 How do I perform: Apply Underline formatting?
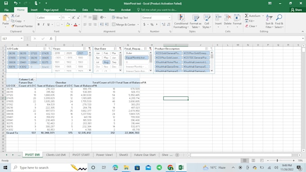tap(49, 24)
